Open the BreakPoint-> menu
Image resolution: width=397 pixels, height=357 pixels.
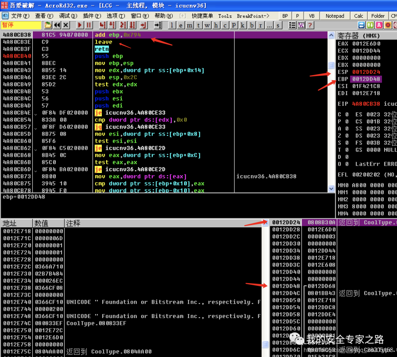click(x=253, y=16)
